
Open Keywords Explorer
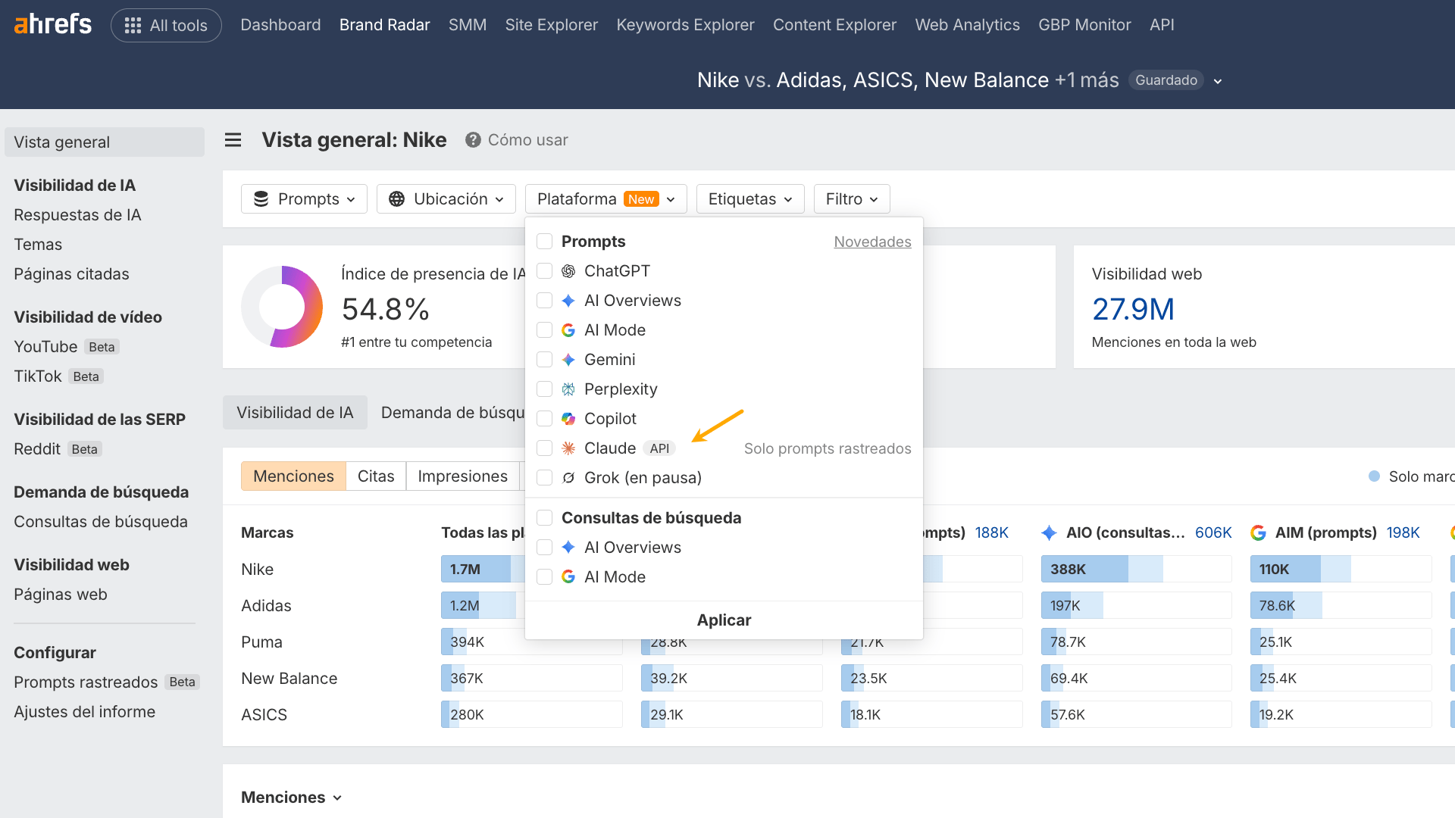686,25
